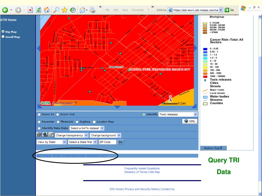Open the address bar dropdown arrow
Viewport: 262px width, 196px height.
[221, 10]
